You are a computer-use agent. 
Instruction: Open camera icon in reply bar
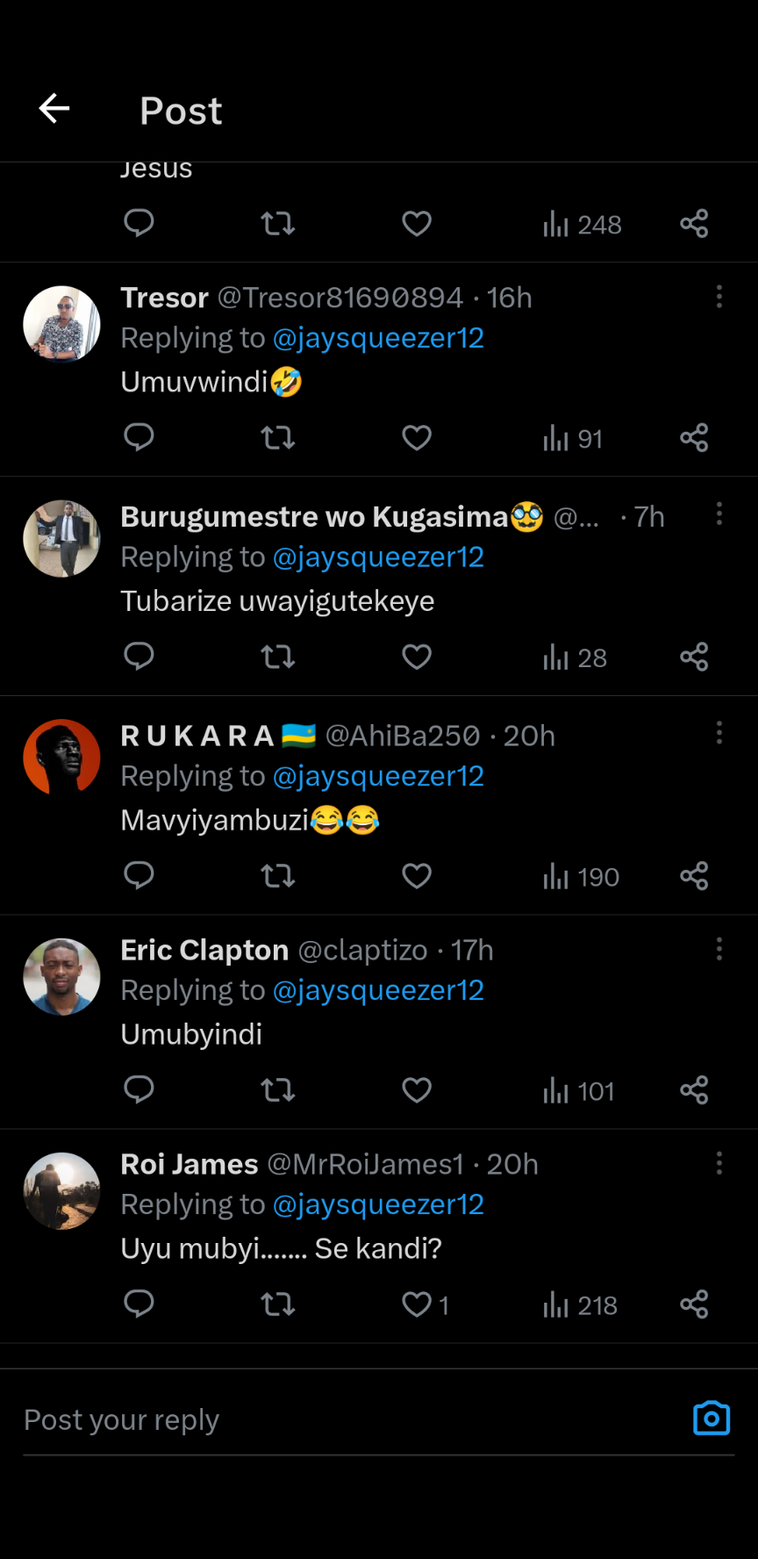(x=711, y=1419)
